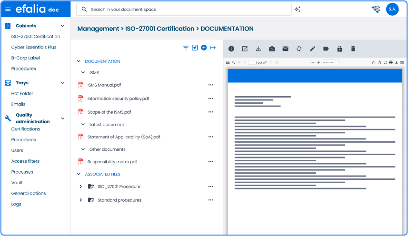
Task: Click the document space search field
Action: [x=184, y=10]
